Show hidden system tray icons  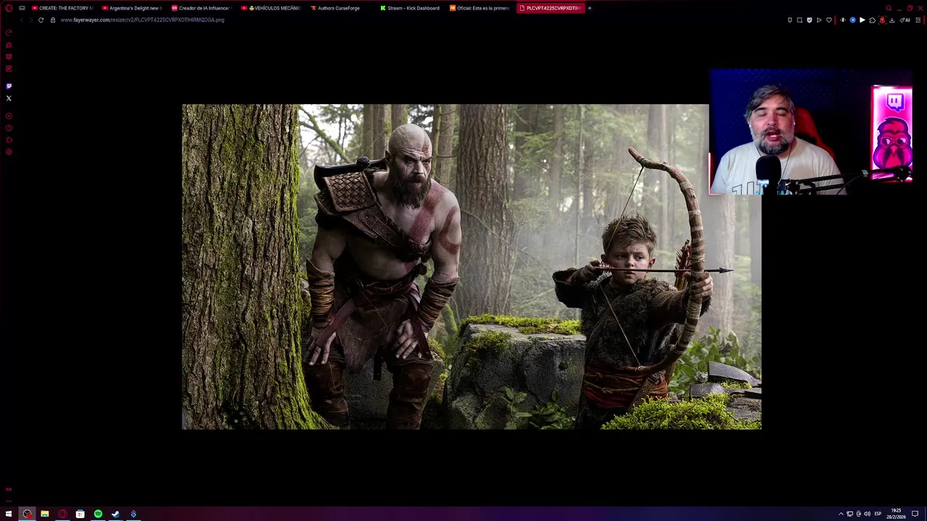(841, 514)
